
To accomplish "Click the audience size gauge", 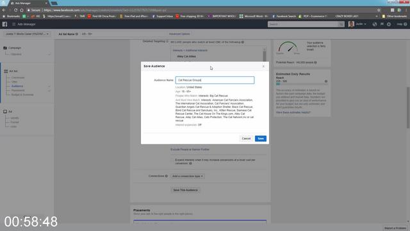I will pyautogui.click(x=288, y=47).
